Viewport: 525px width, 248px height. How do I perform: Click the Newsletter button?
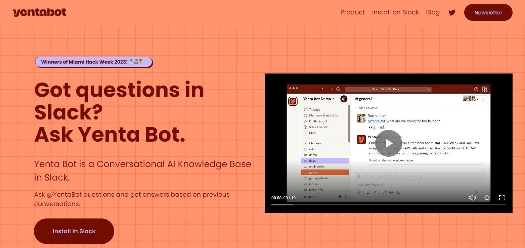[488, 12]
